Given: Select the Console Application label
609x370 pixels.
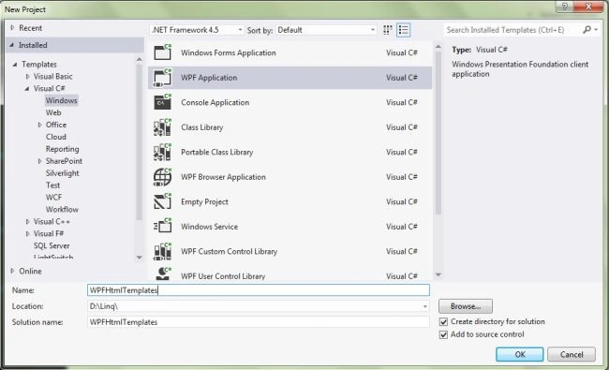Looking at the screenshot, I should point(215,102).
